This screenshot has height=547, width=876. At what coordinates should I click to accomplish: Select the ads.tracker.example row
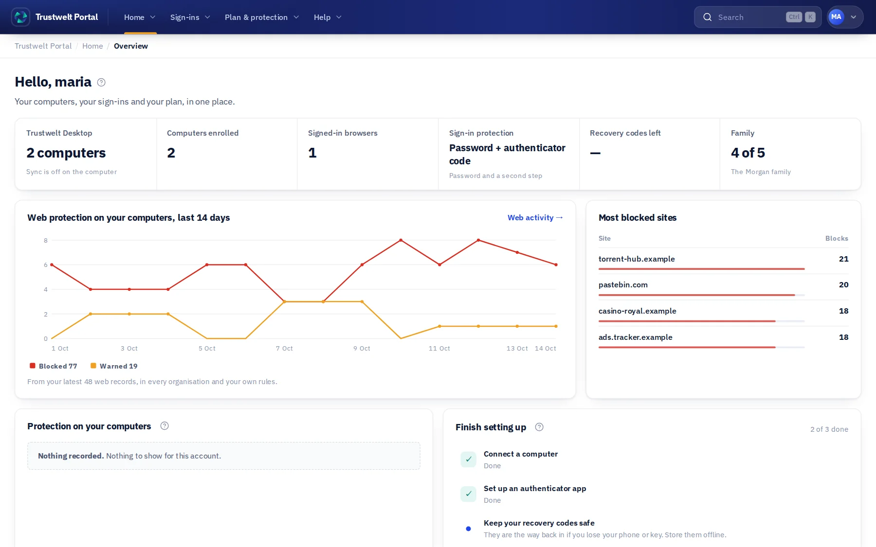[x=723, y=339]
